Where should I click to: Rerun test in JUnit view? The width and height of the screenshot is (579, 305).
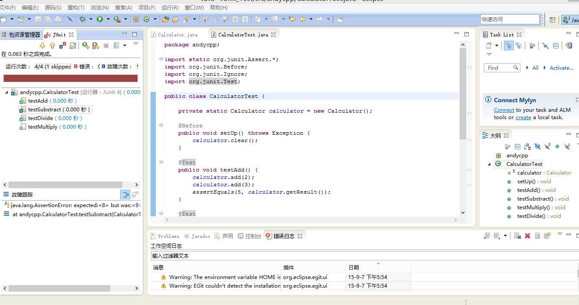pos(86,45)
